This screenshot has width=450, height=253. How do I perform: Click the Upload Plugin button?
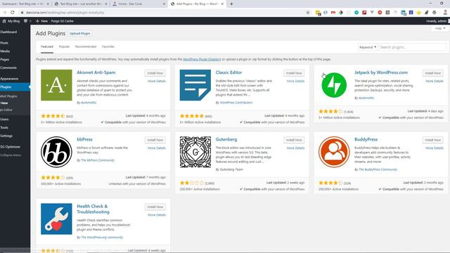click(x=79, y=34)
